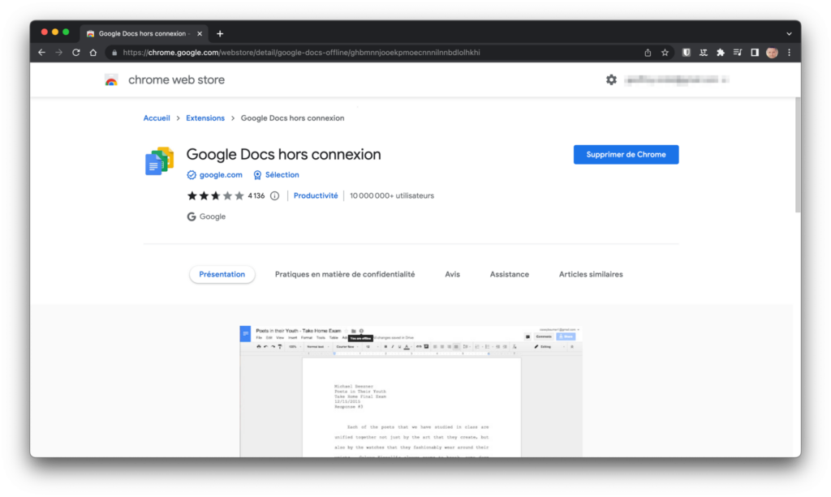Screen dimensions: 831x497
Task: Click the Supprimer de Chrome button
Action: pos(626,155)
